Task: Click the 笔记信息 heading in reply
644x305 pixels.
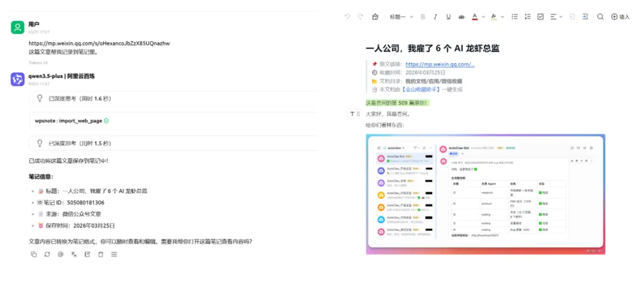Action: pos(41,177)
